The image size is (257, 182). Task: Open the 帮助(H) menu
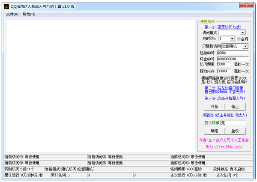(x=29, y=14)
